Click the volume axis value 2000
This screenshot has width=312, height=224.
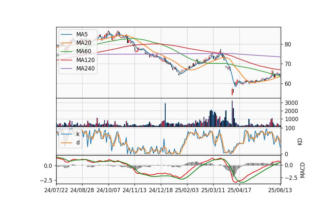click(291, 111)
